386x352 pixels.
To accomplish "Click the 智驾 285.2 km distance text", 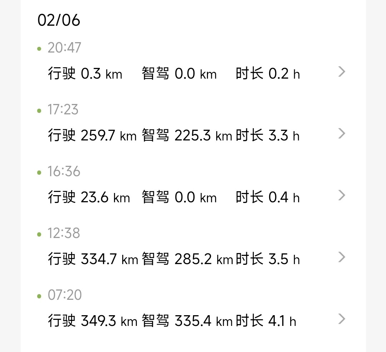I will [188, 259].
